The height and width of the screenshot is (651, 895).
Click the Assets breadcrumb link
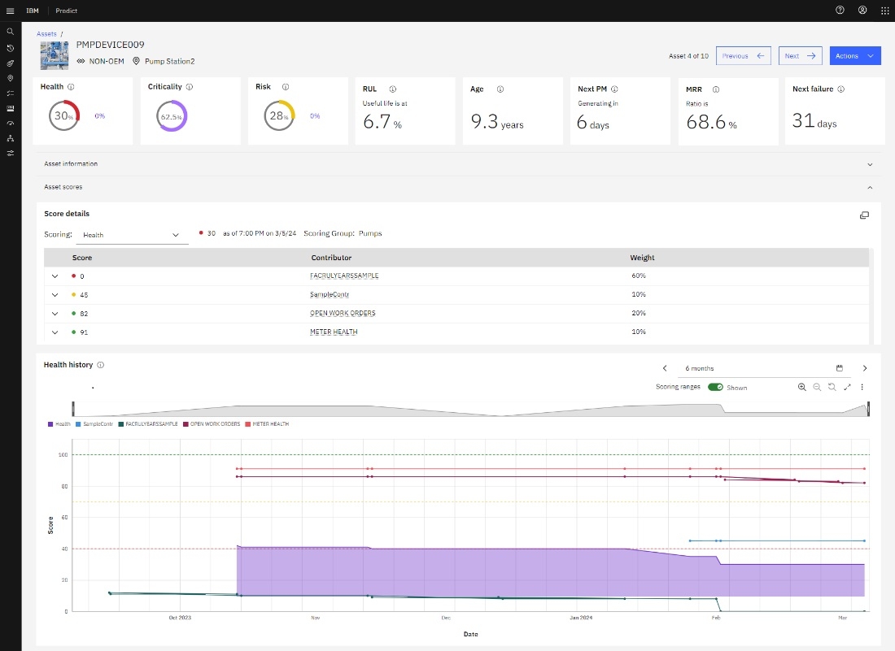pos(46,34)
